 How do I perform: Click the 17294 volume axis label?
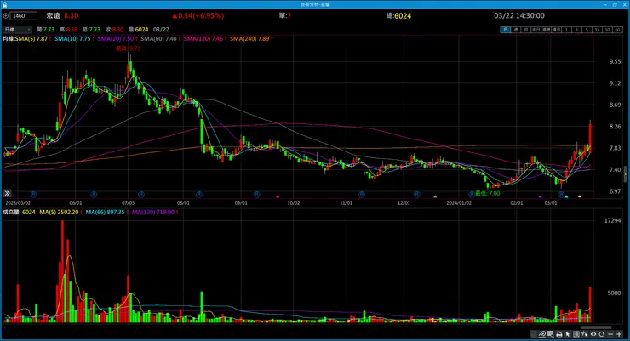612,220
